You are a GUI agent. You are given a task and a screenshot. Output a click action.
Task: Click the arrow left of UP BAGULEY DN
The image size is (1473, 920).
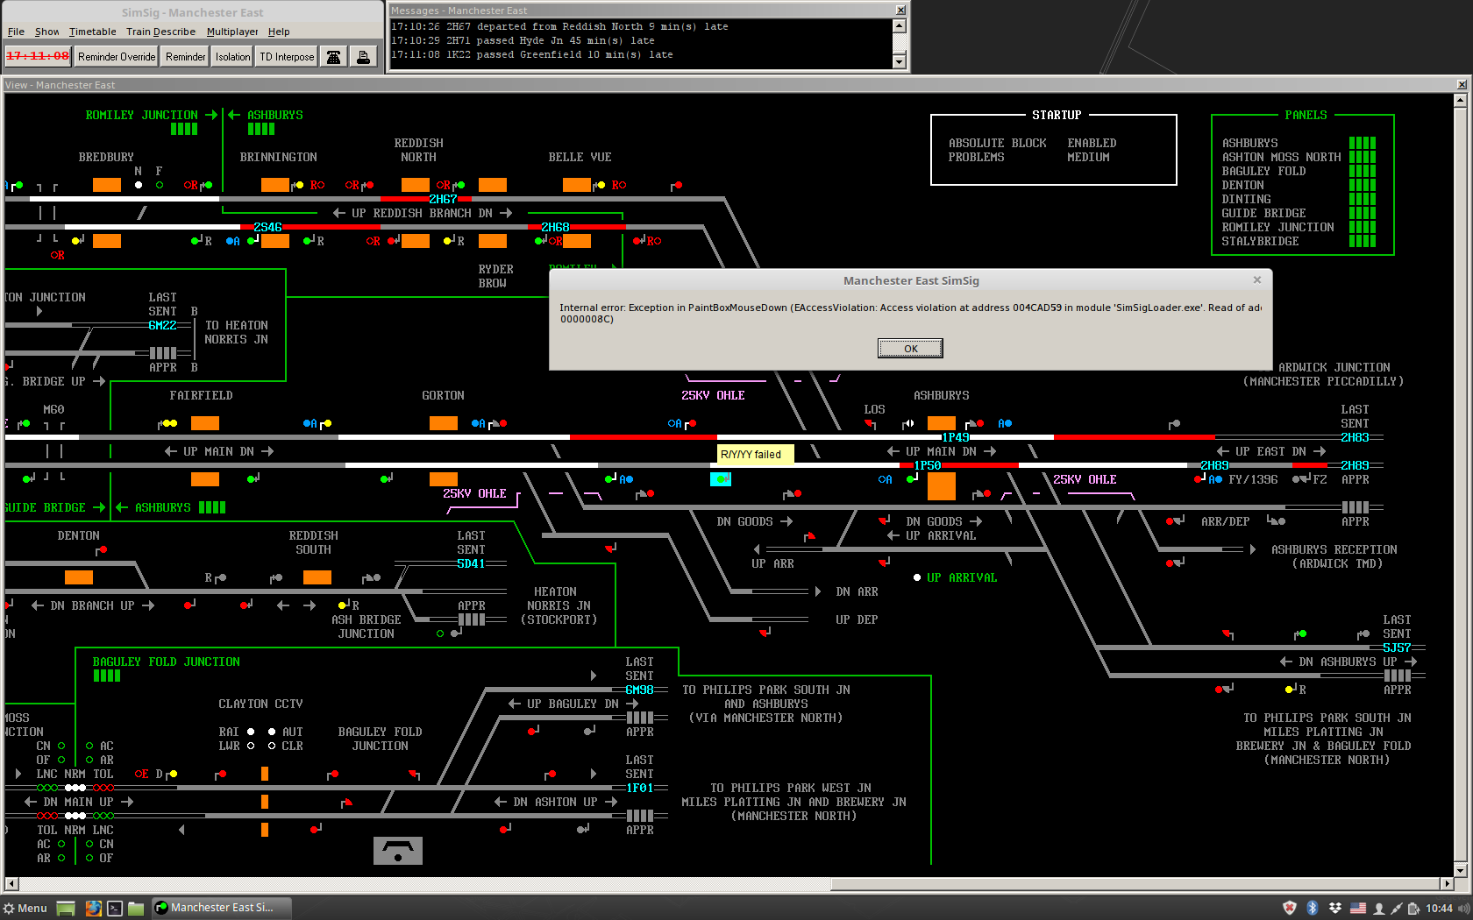point(515,704)
